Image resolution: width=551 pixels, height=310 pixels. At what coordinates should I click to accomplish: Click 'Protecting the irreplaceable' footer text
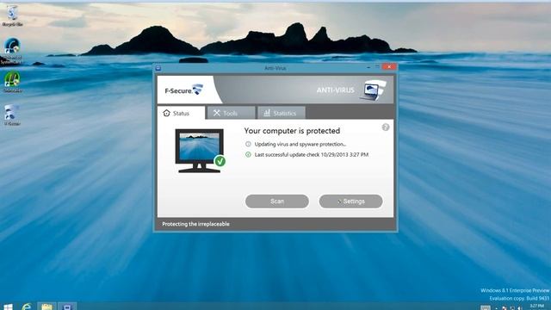click(195, 224)
